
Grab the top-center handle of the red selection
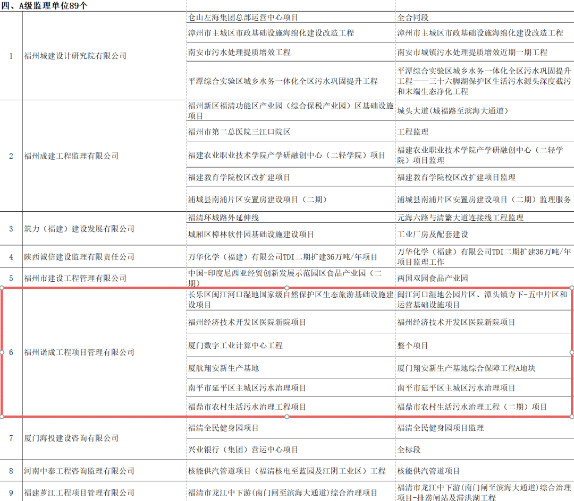pos(287,288)
